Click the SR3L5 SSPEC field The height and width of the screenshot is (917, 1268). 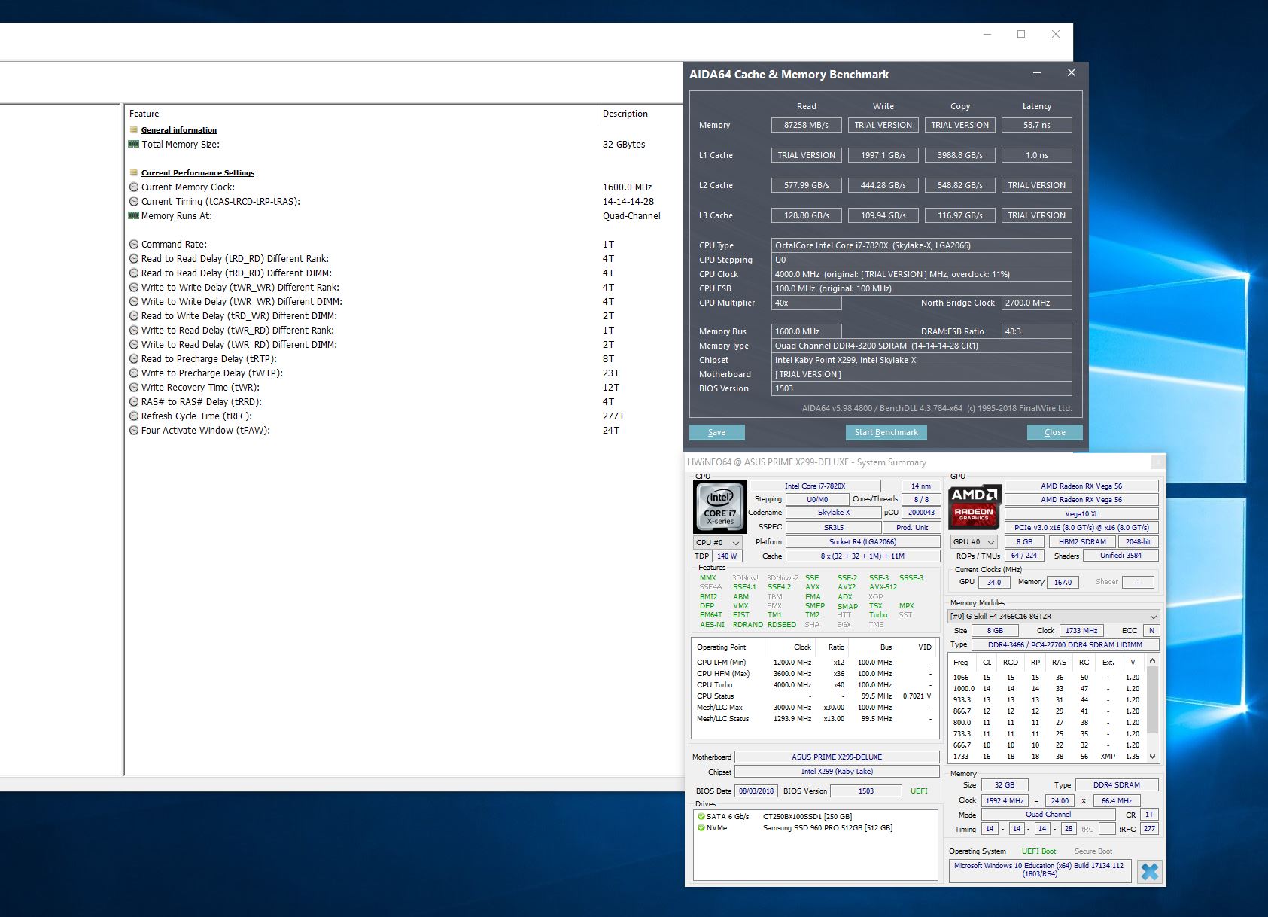tap(833, 528)
